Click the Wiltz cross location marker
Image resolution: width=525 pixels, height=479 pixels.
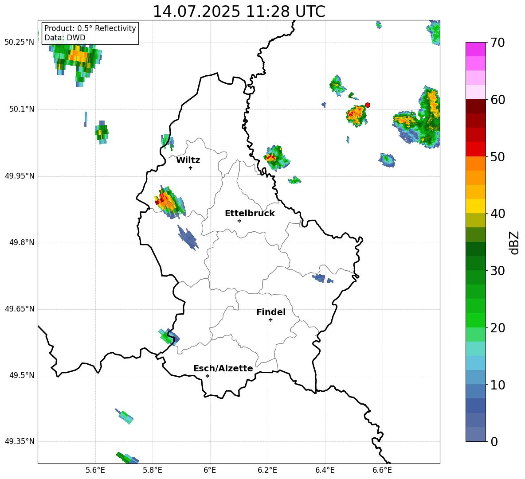[191, 167]
